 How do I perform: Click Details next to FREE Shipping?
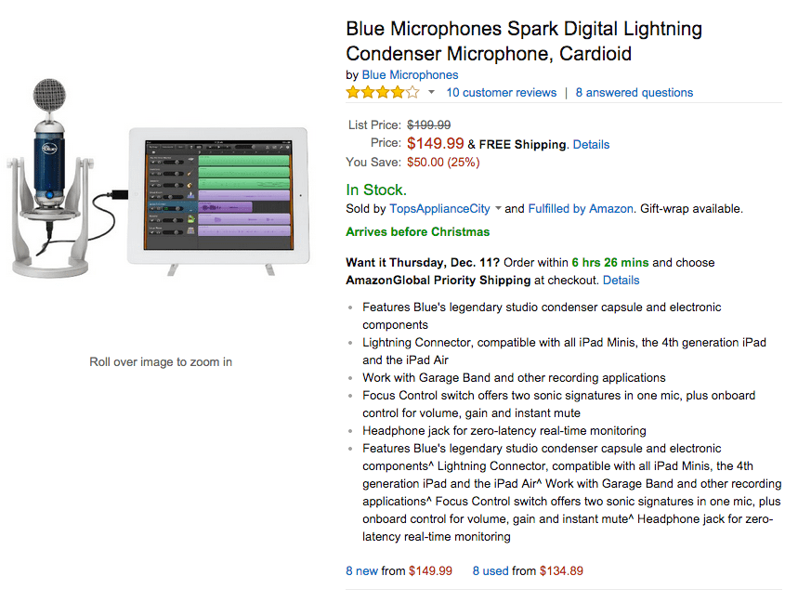pos(591,144)
